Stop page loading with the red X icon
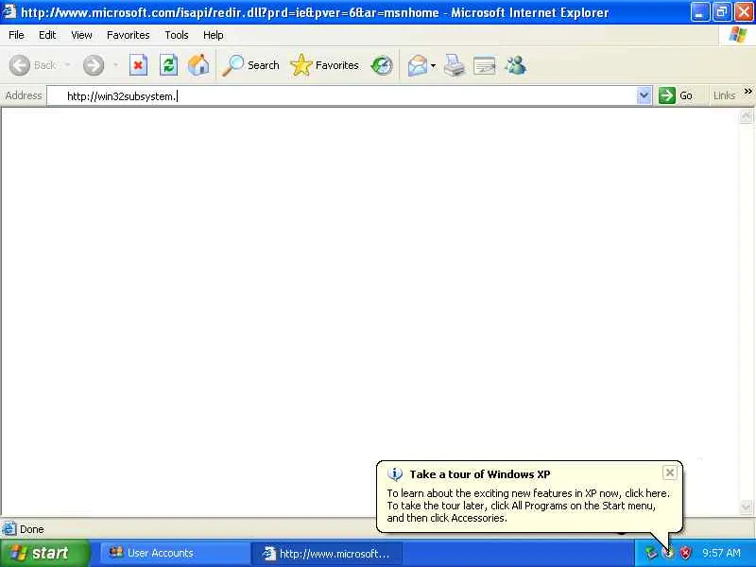756x567 pixels. tap(138, 65)
